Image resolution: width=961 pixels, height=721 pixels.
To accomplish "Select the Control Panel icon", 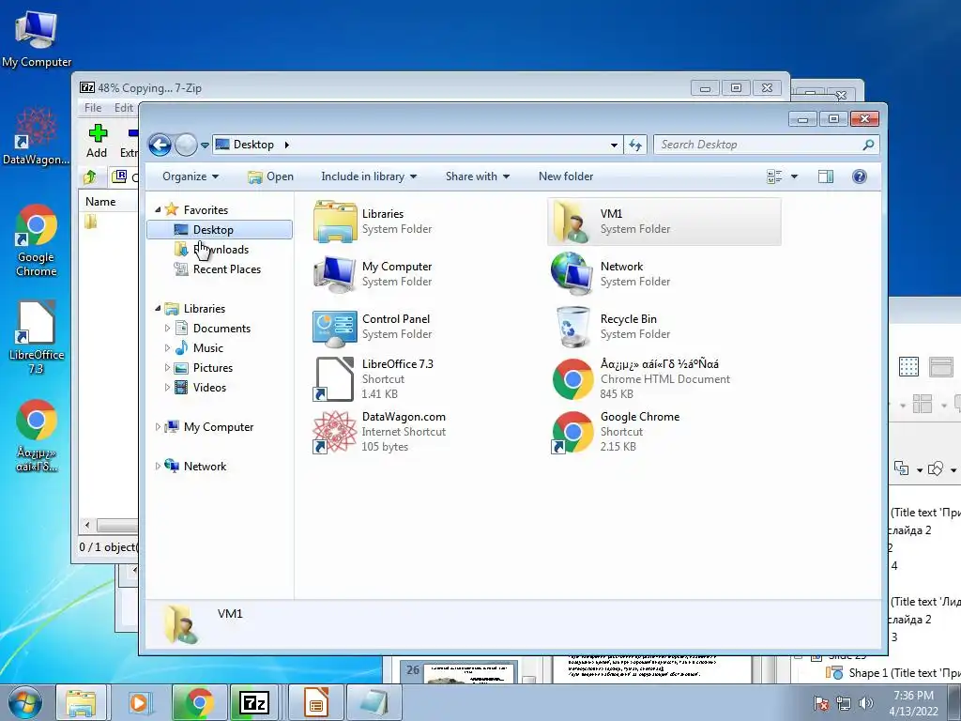I will click(335, 327).
